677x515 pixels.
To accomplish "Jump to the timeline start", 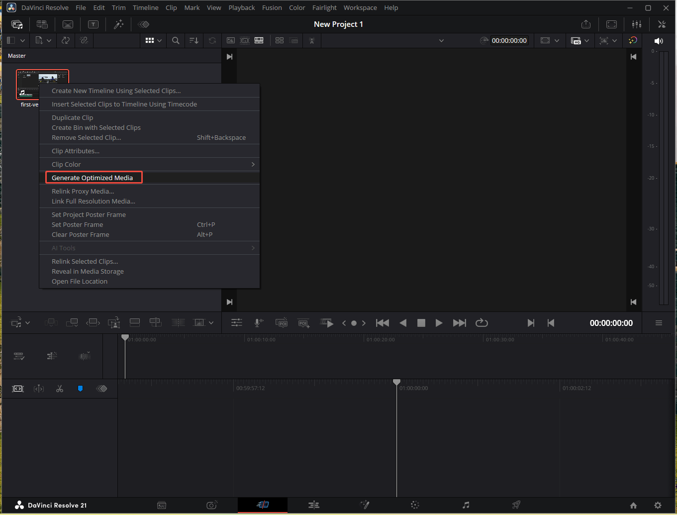I will tap(383, 323).
